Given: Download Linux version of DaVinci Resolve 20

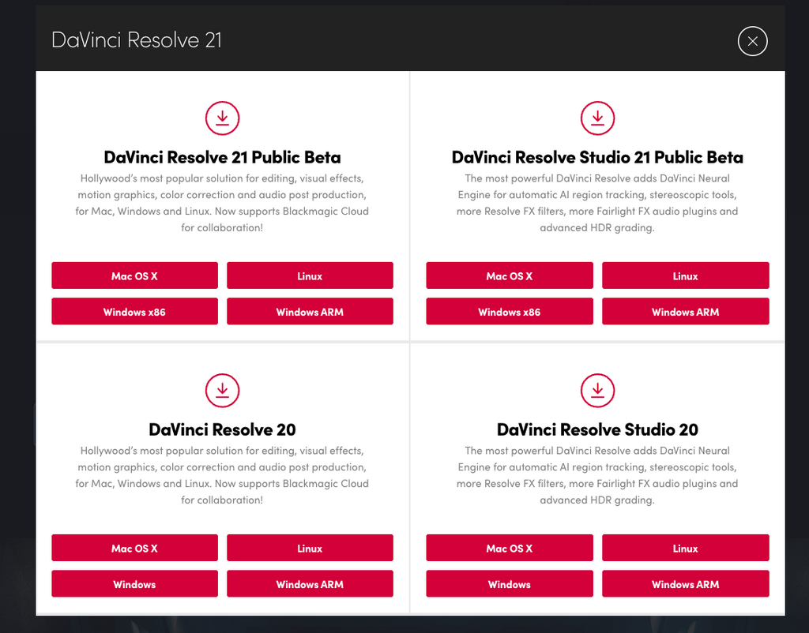Looking at the screenshot, I should (x=310, y=548).
